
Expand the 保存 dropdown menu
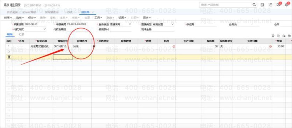[32, 17]
